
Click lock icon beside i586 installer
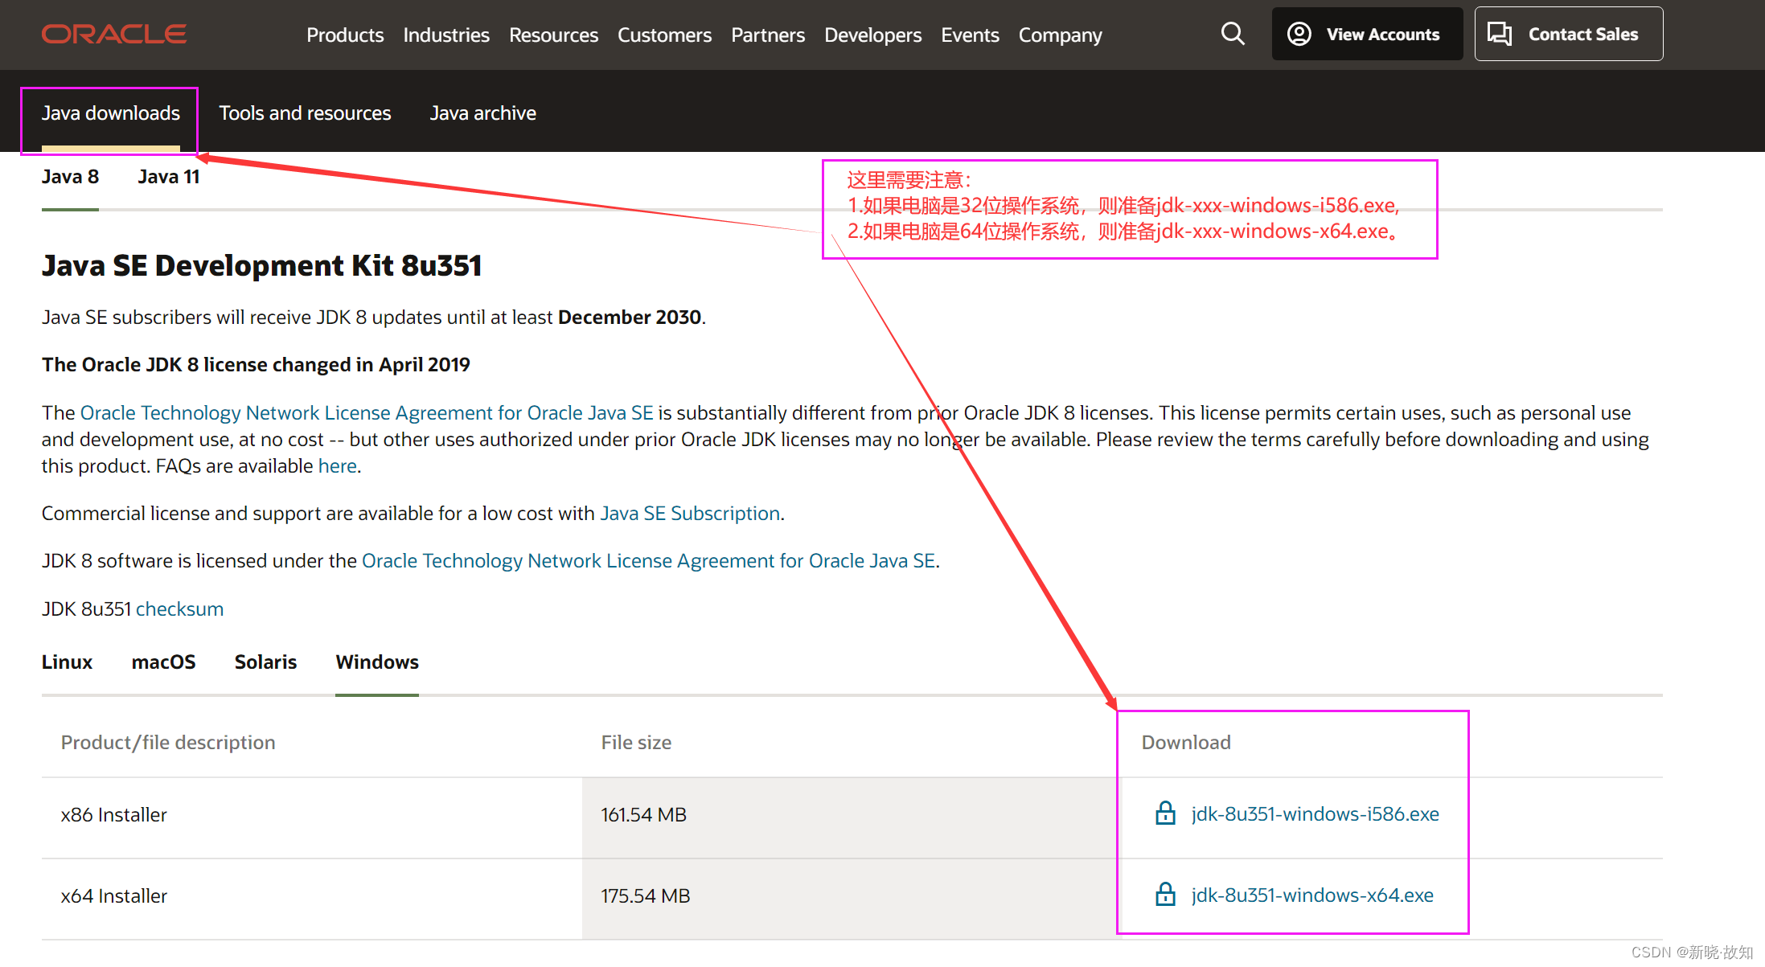point(1165,813)
